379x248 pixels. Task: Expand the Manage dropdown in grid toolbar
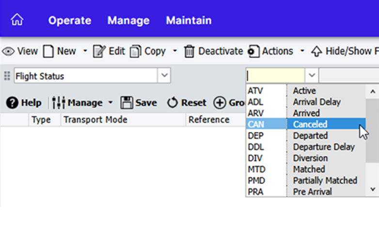[x=110, y=103]
